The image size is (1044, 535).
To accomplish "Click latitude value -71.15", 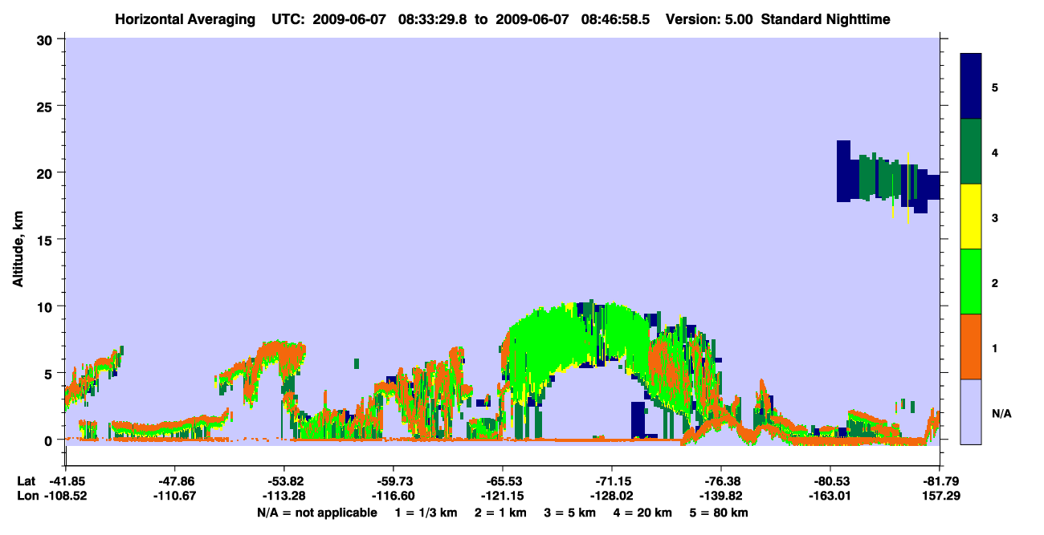I will pos(612,481).
